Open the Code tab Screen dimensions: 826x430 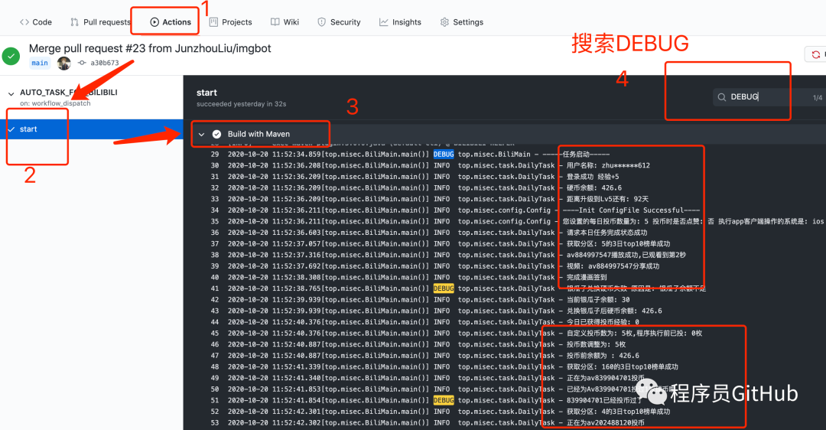pyautogui.click(x=36, y=22)
